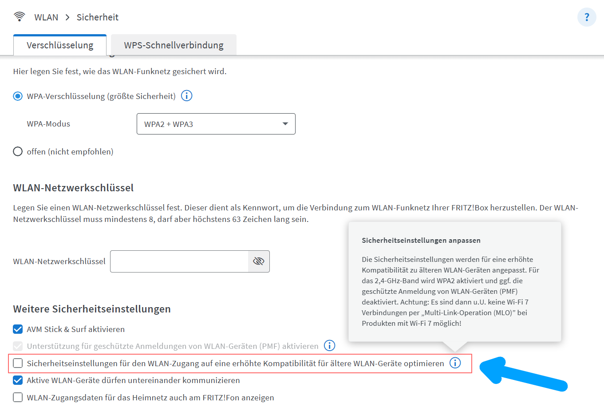The height and width of the screenshot is (411, 604).
Task: Click the WLAN-Netzwerkschlüssel input field
Action: (178, 261)
